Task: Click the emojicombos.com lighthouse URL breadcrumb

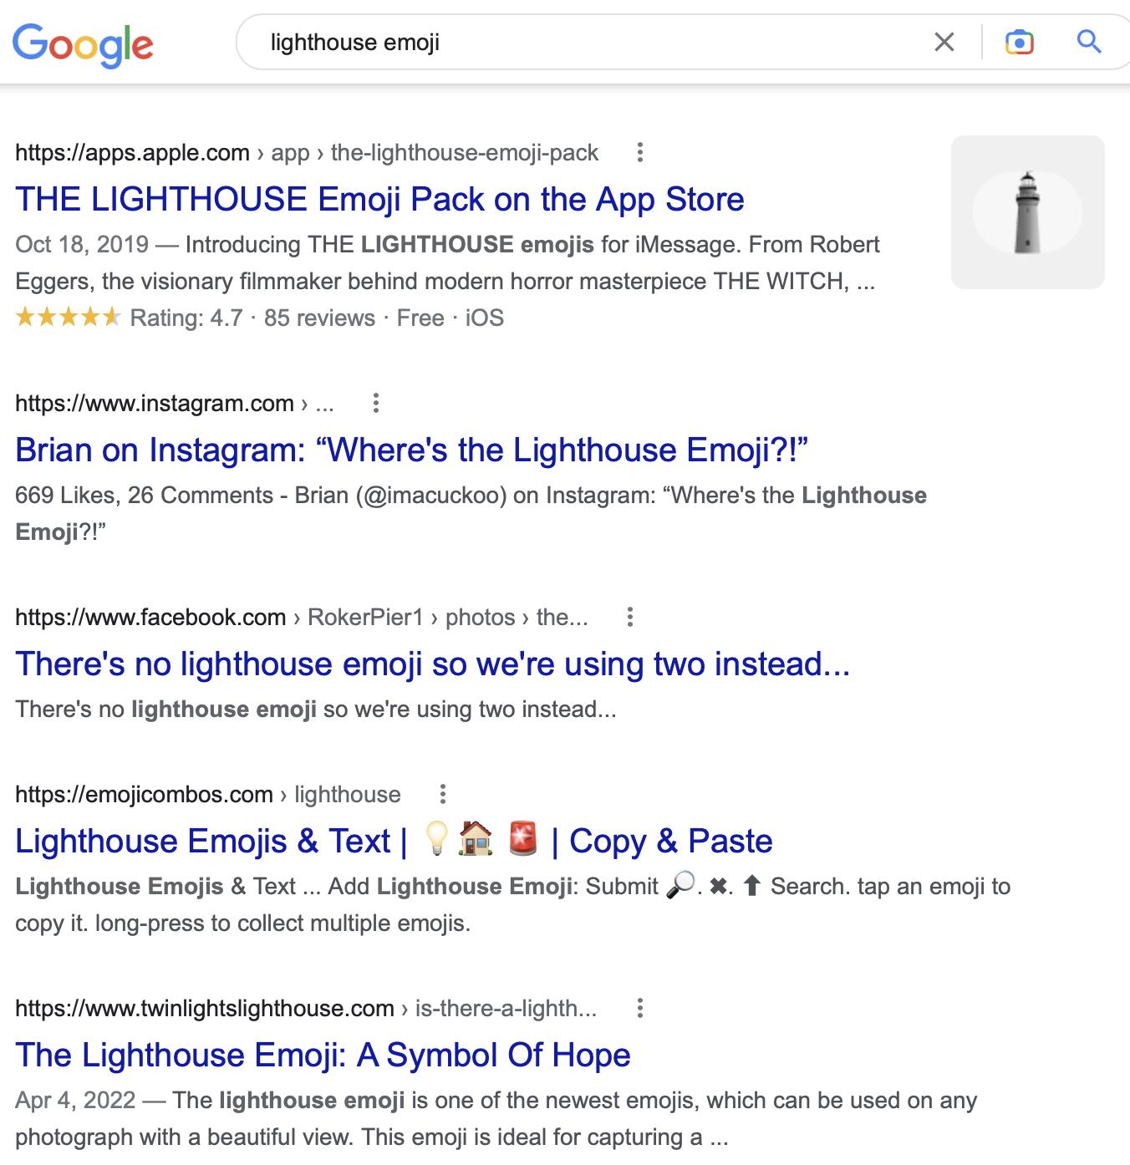Action: pos(207,795)
